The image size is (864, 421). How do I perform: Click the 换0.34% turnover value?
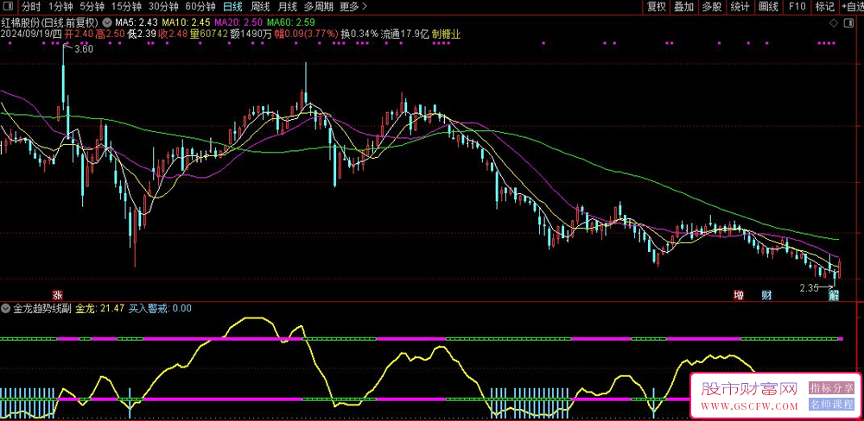point(359,35)
